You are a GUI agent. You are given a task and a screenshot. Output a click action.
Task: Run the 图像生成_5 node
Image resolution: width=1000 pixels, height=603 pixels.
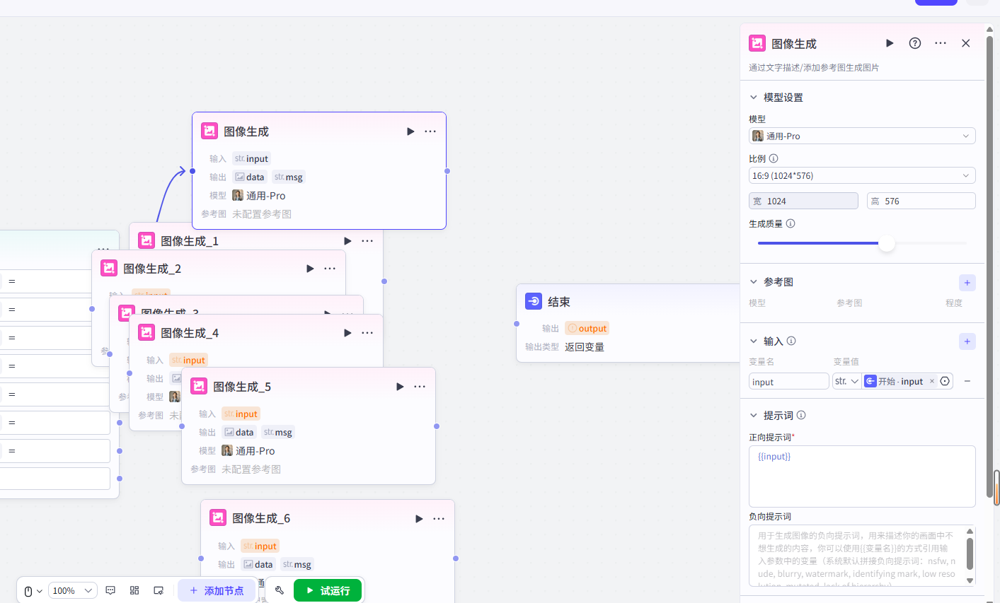(400, 387)
